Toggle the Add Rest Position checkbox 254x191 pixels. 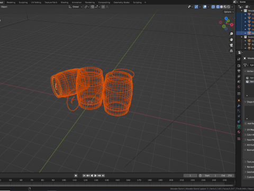coord(246,124)
